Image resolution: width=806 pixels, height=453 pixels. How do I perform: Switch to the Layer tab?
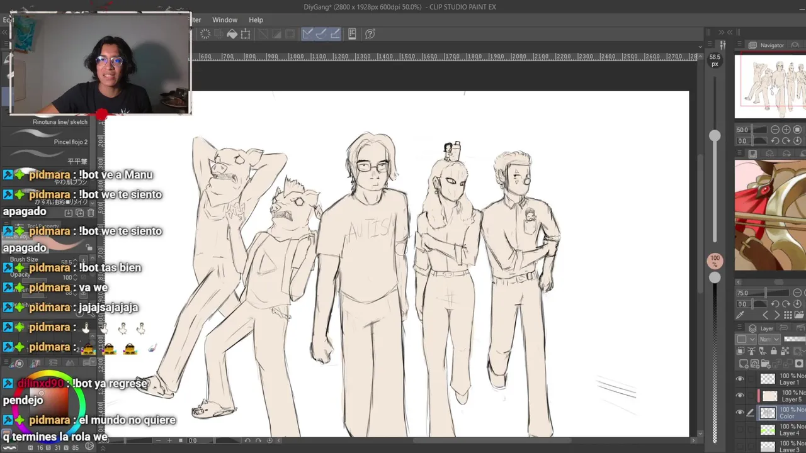click(x=759, y=328)
